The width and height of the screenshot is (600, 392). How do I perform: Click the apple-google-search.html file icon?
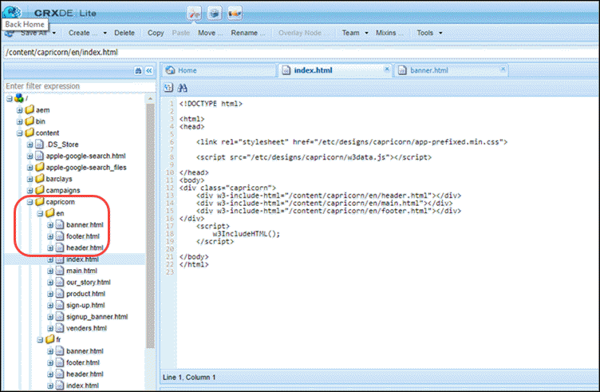tap(39, 156)
